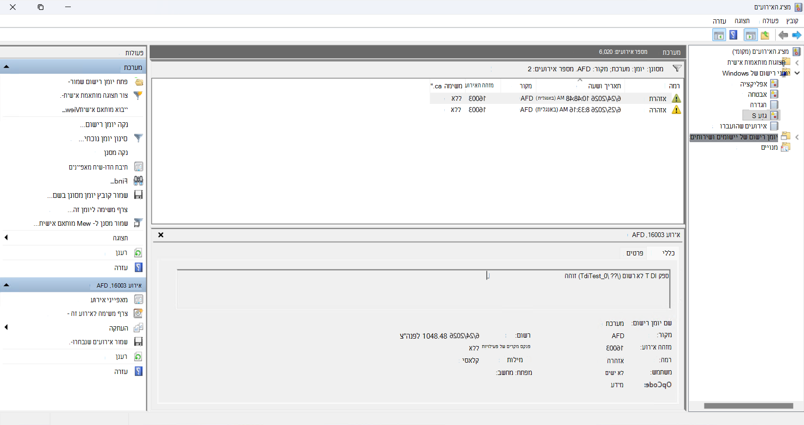
Task: Click the blue help icon in the toolbar
Action: [x=733, y=35]
